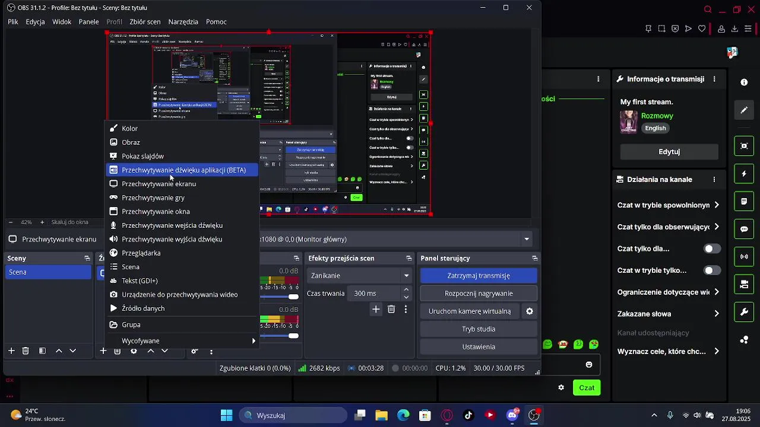Click Edytuj stream info button
The width and height of the screenshot is (760, 427).
(669, 152)
